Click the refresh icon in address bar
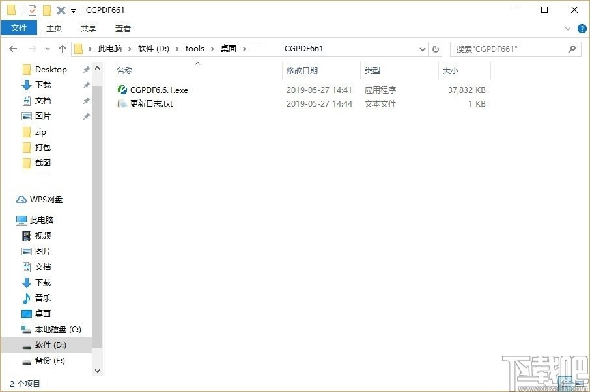Image resolution: width=590 pixels, height=392 pixels. (x=435, y=49)
